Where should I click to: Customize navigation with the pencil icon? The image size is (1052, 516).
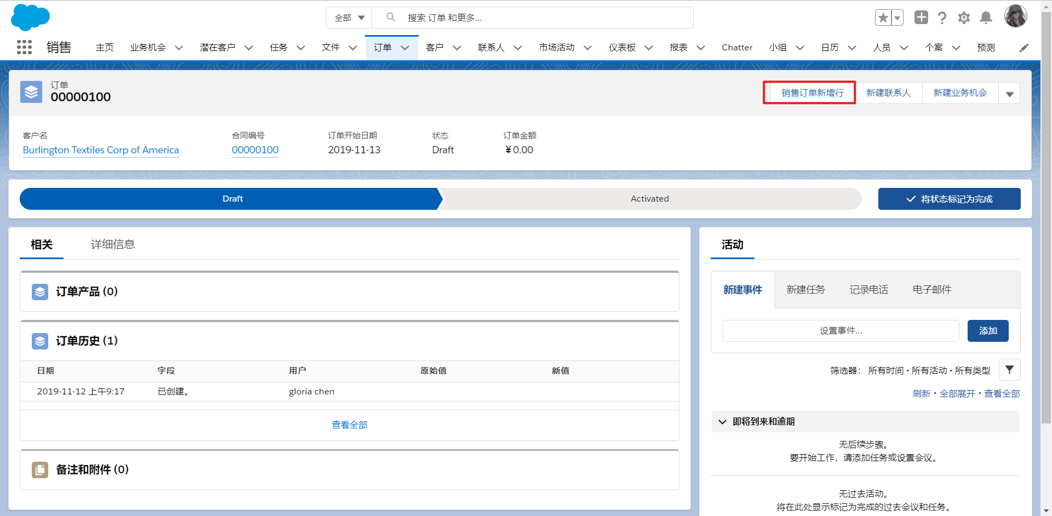click(1025, 48)
